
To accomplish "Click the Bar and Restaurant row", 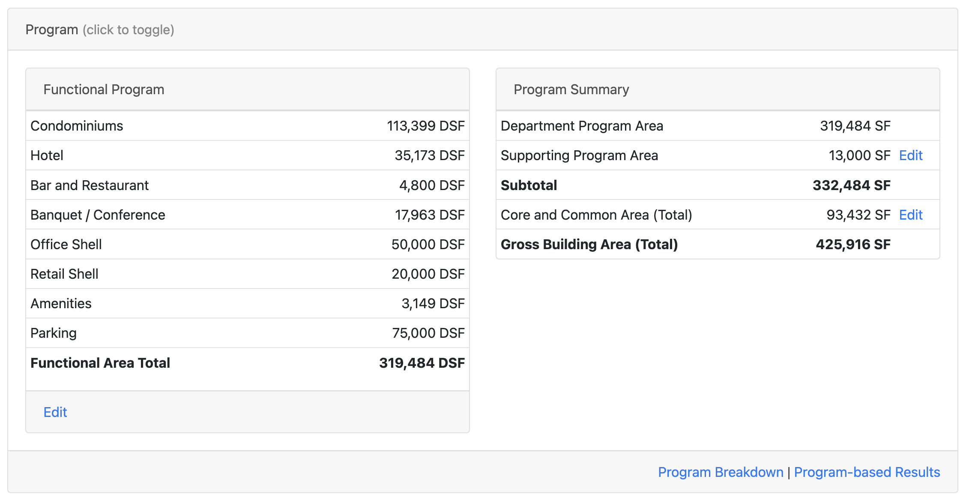I will pos(247,185).
